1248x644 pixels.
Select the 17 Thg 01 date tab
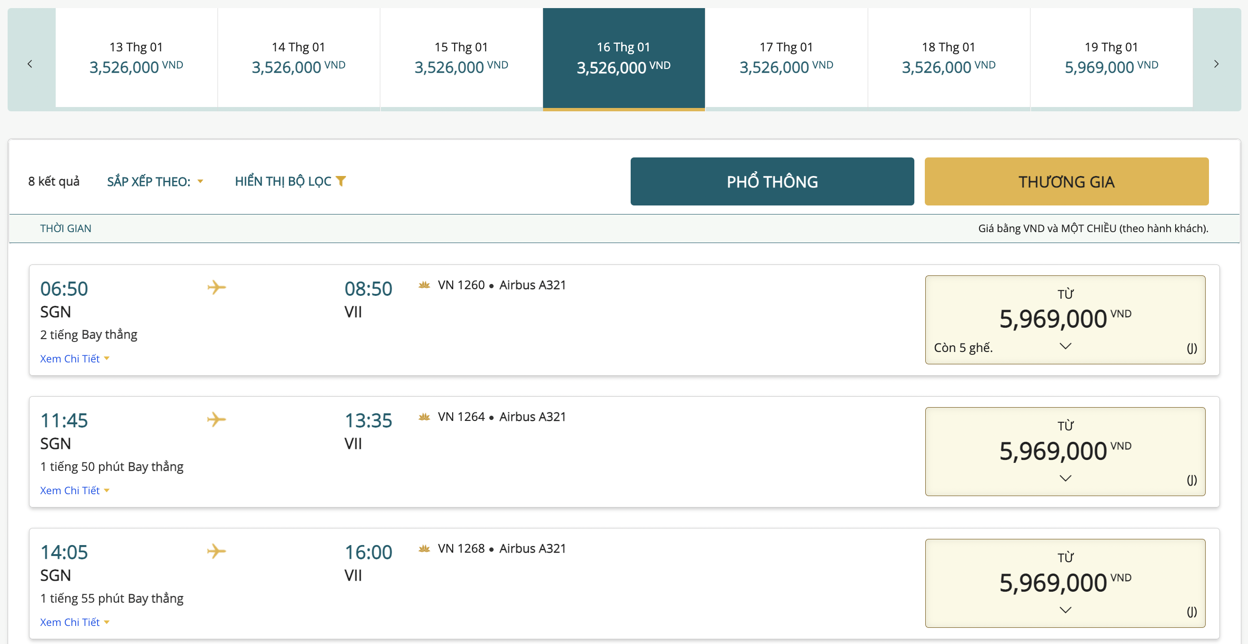786,58
